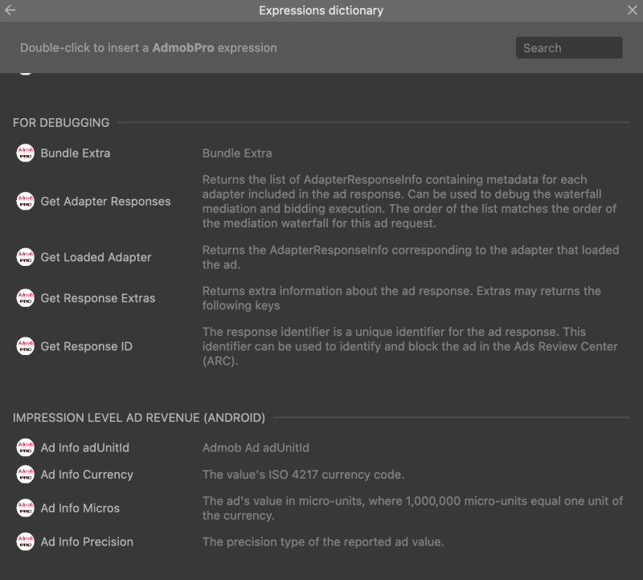
Task: Select the Ad Info Micros expression
Action: click(80, 508)
